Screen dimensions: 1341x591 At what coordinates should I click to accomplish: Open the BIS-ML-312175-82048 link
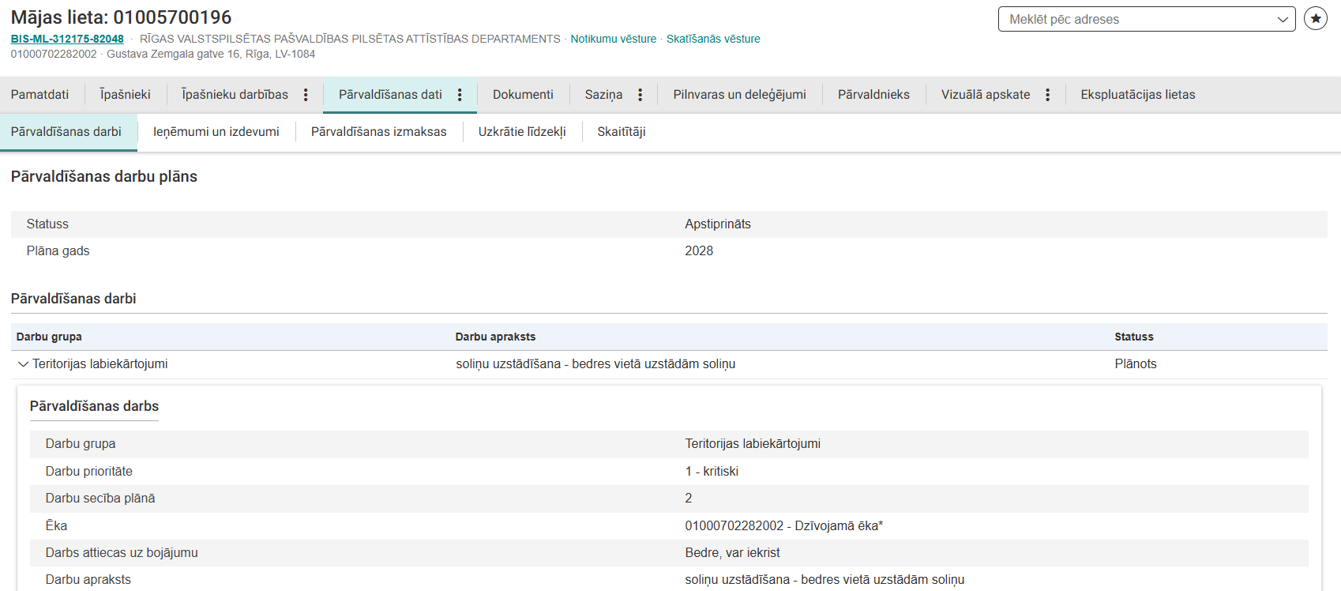67,39
